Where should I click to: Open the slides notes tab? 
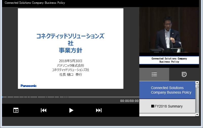(x=184, y=74)
